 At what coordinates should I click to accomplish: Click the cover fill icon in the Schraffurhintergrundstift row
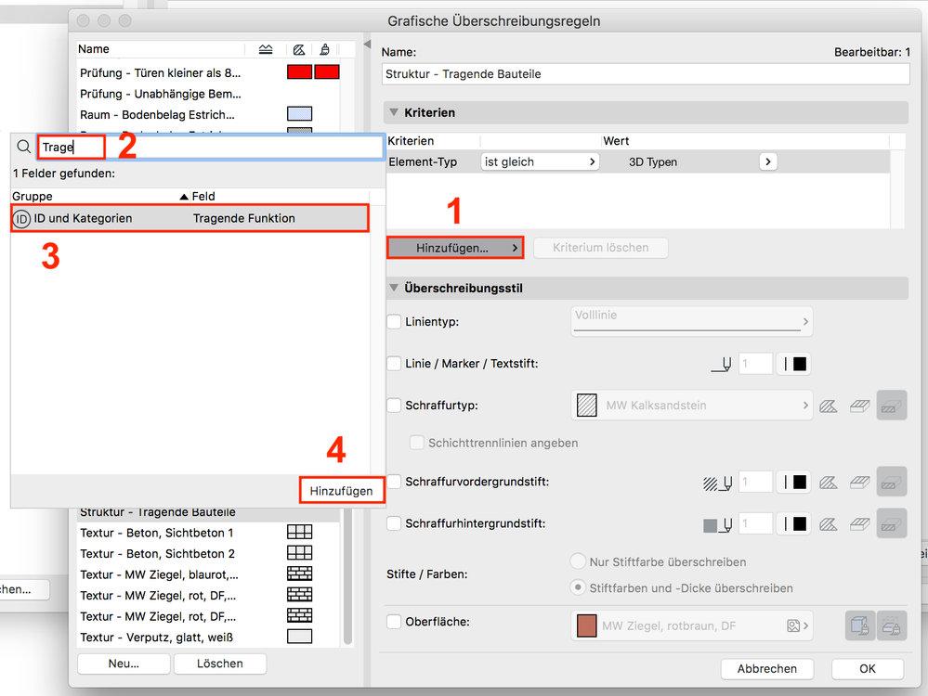click(859, 524)
